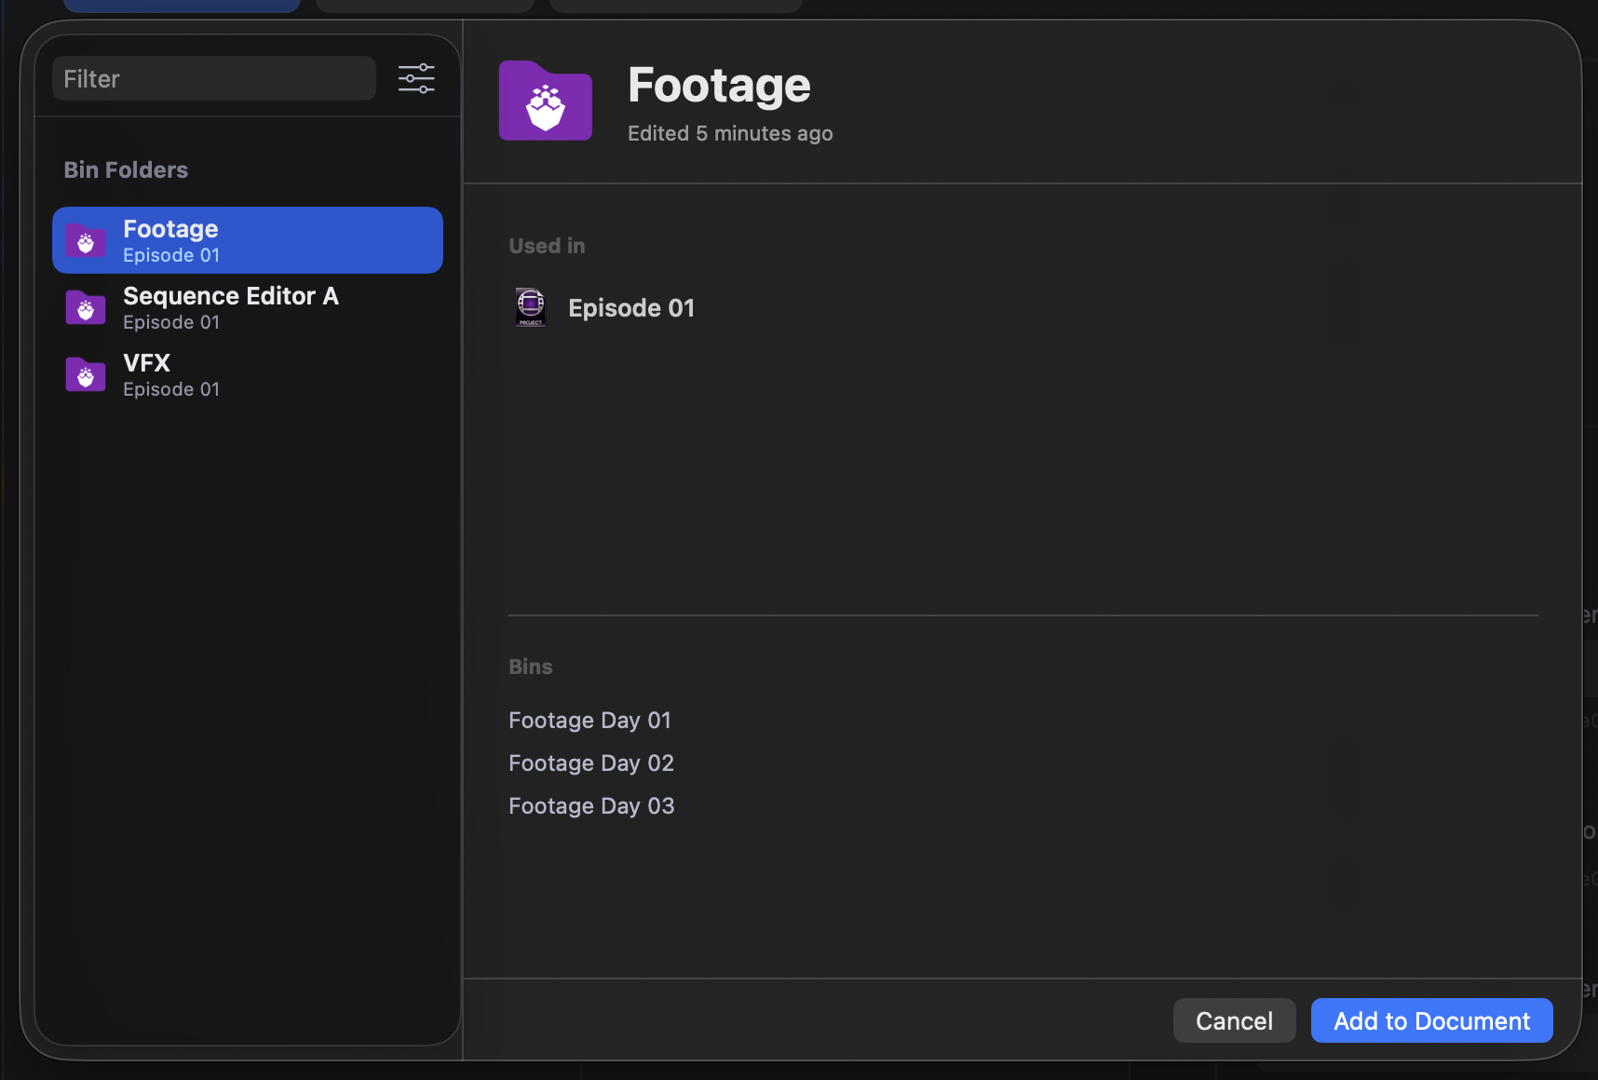Click the large Footage title heading
1598x1080 pixels.
click(x=719, y=85)
